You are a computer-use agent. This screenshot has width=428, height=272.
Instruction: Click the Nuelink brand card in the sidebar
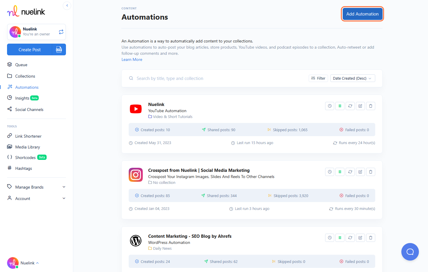click(36, 32)
